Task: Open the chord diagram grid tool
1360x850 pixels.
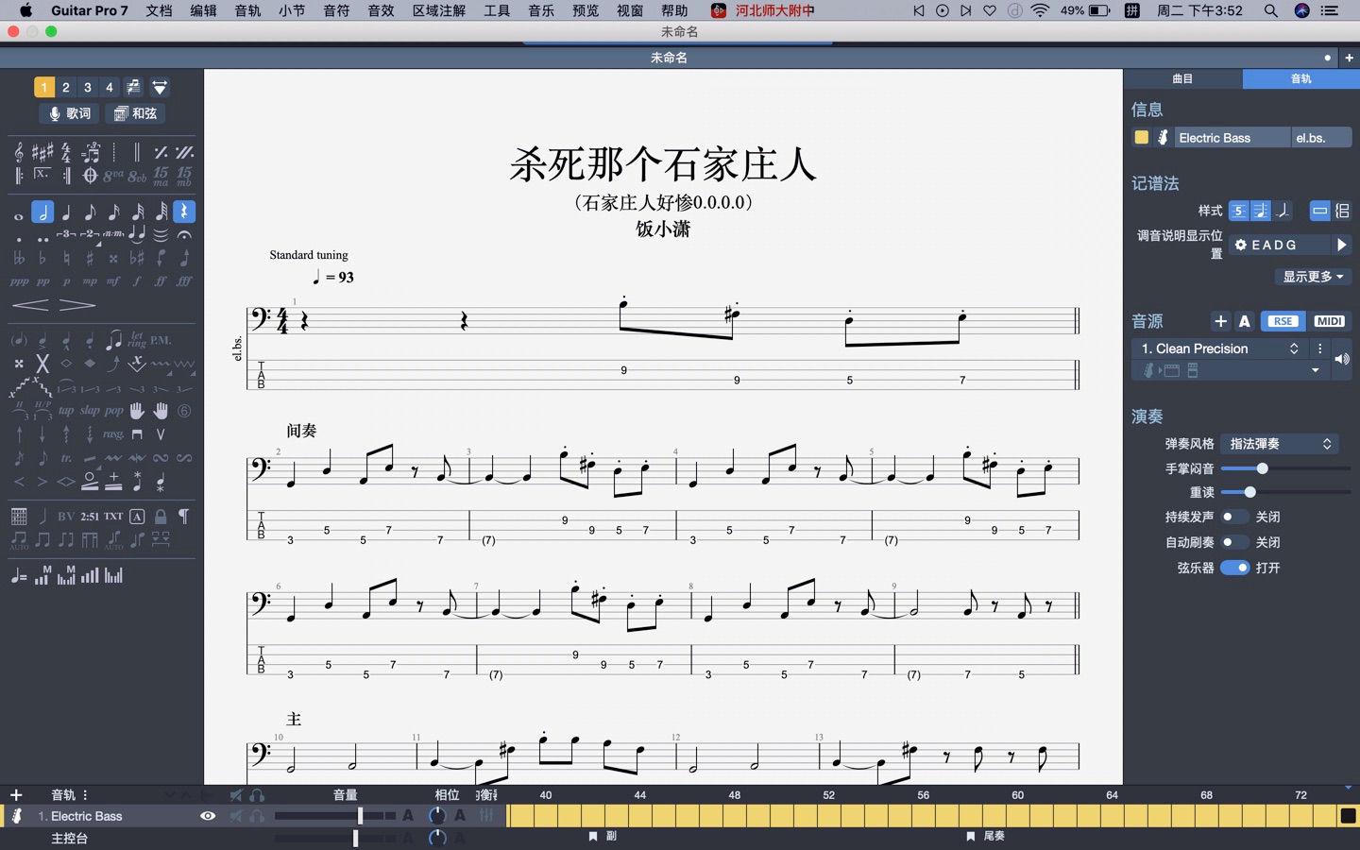Action: click(x=19, y=517)
